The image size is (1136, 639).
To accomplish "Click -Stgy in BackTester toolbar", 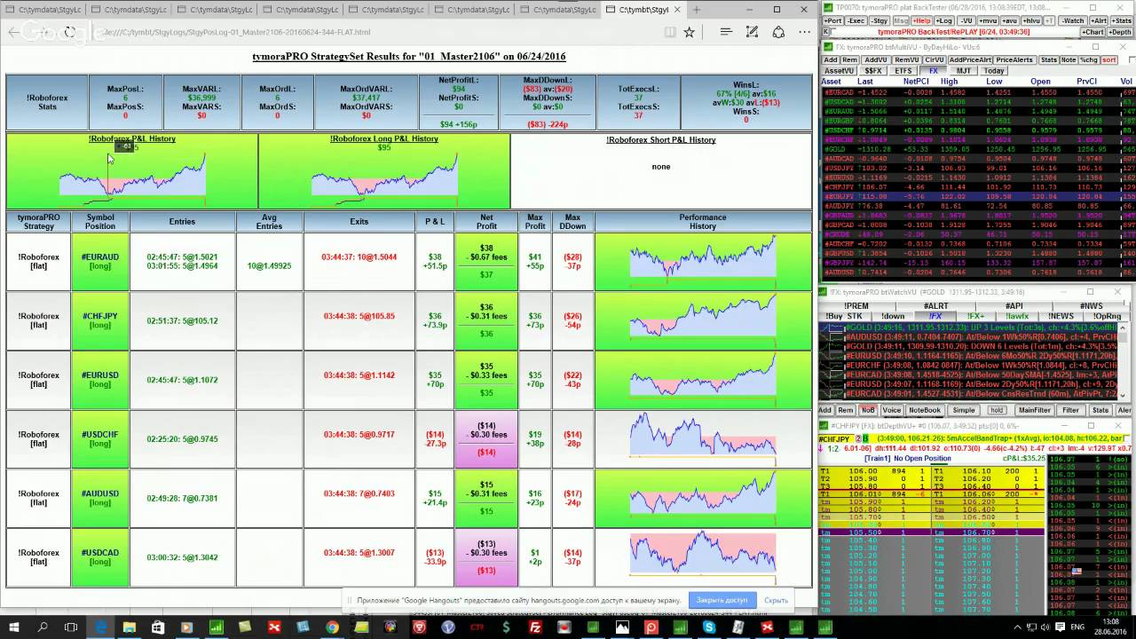I will (880, 20).
